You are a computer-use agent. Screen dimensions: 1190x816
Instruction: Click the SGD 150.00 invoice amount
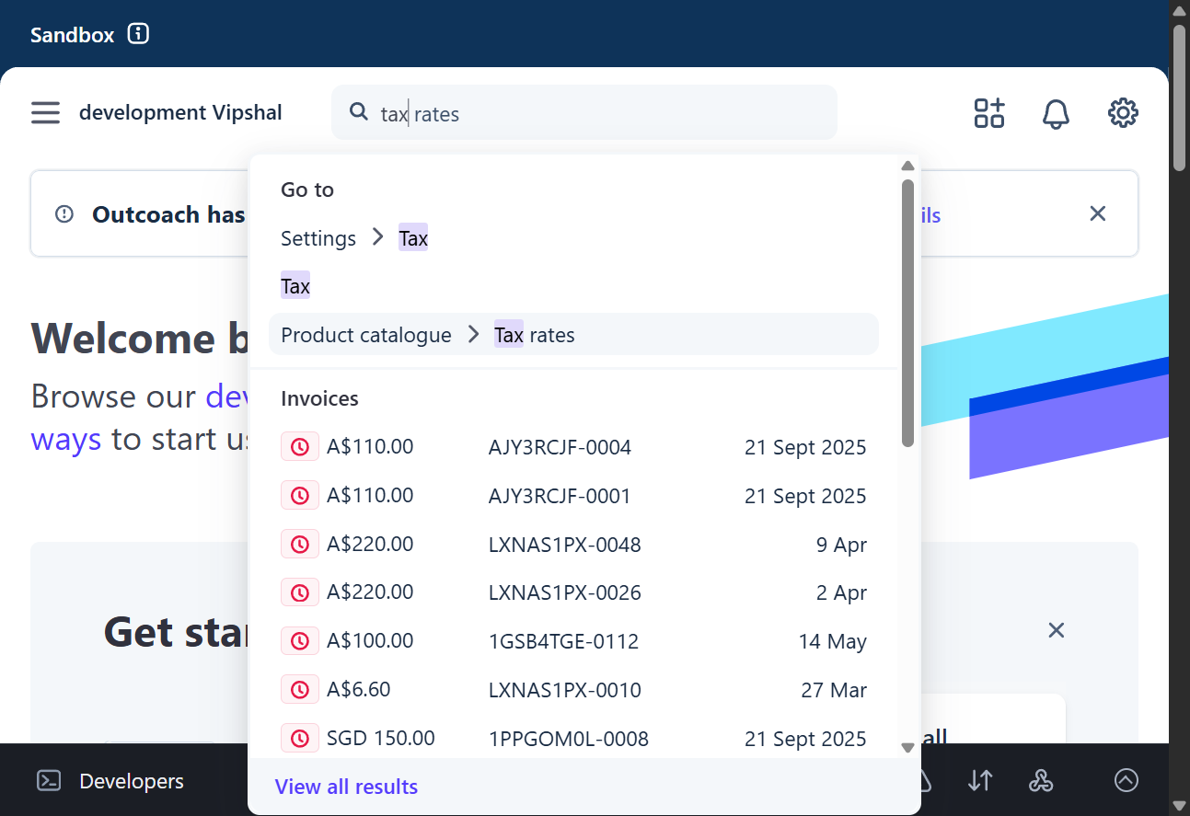[381, 738]
